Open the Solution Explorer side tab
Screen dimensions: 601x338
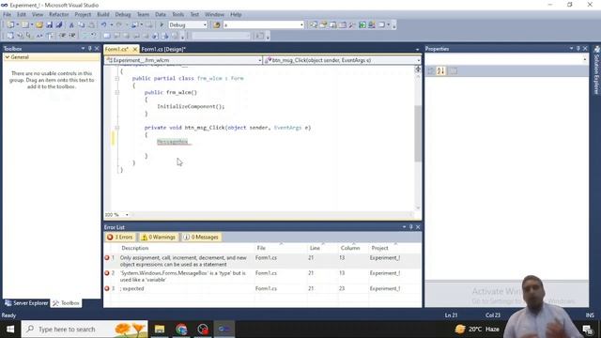pyautogui.click(x=596, y=70)
